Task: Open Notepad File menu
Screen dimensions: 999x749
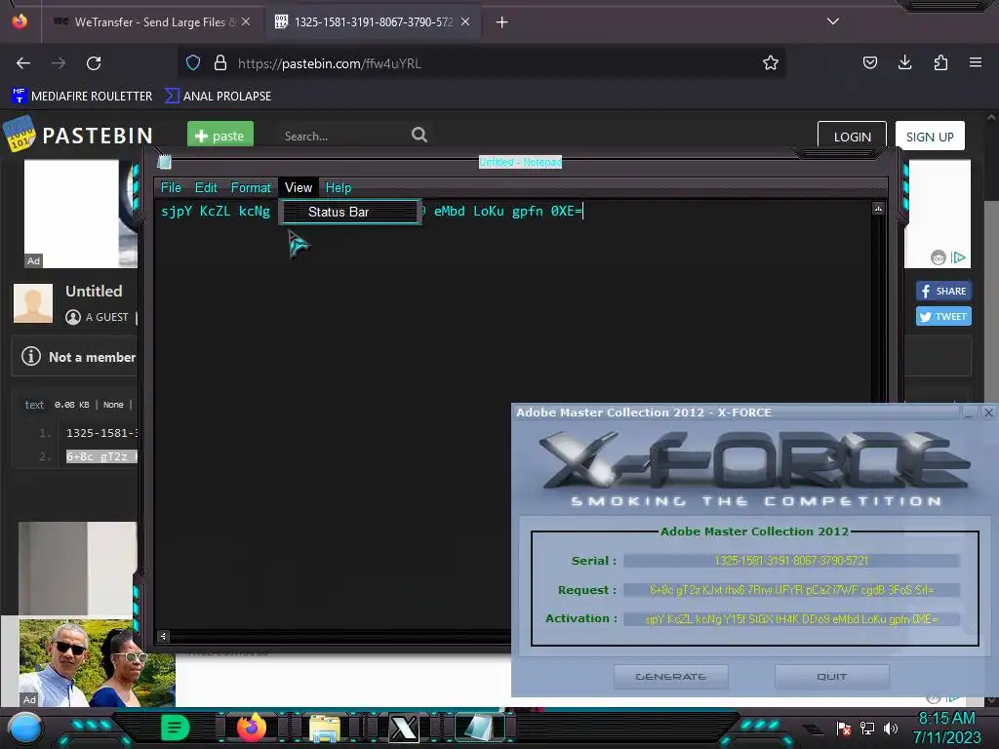Action: pos(171,188)
